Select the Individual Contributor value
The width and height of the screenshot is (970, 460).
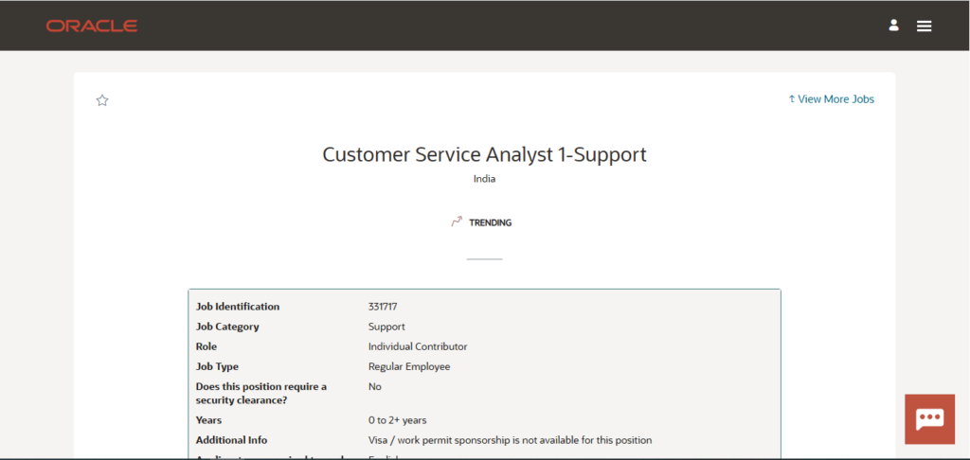point(418,346)
